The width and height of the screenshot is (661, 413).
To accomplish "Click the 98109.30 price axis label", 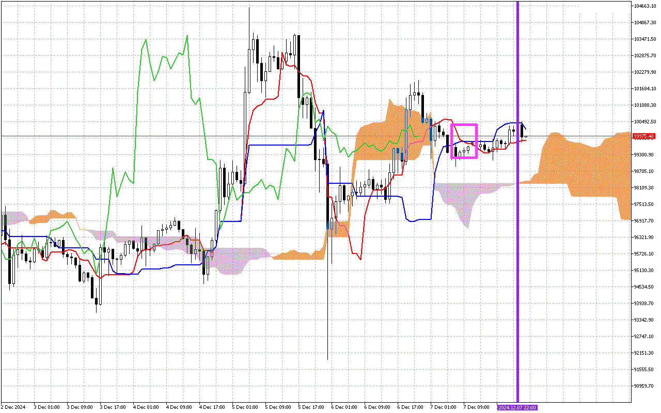I will 645,188.
